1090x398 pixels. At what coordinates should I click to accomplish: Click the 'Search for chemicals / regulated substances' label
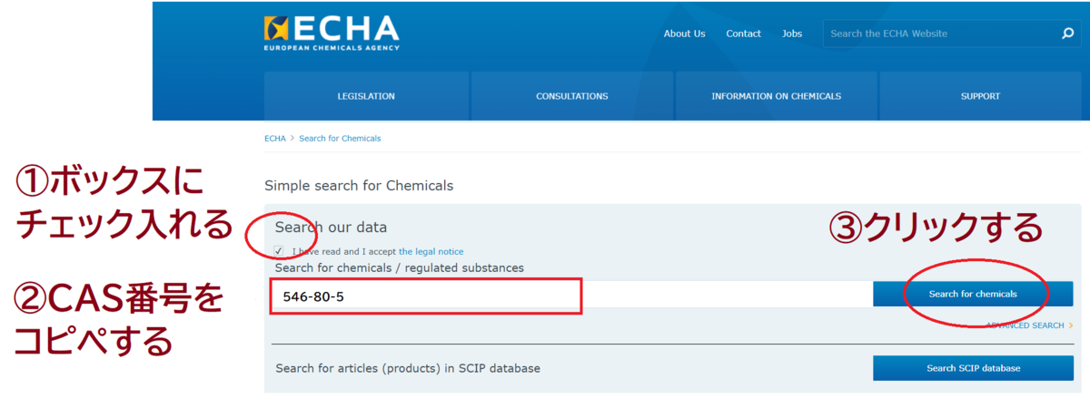click(x=400, y=267)
